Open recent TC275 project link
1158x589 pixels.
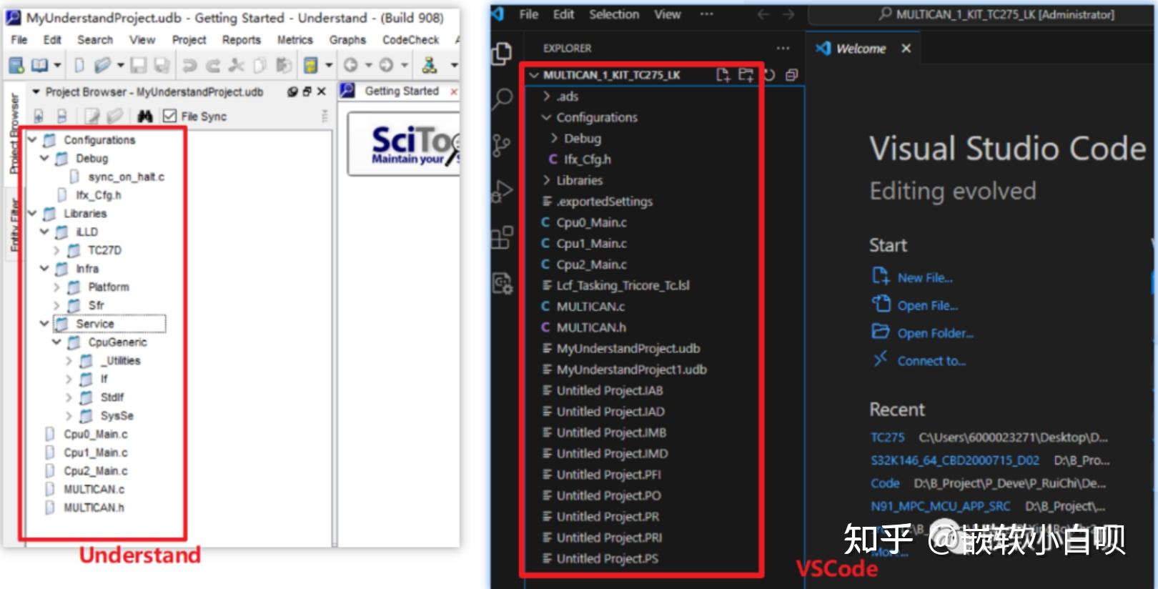click(x=887, y=437)
